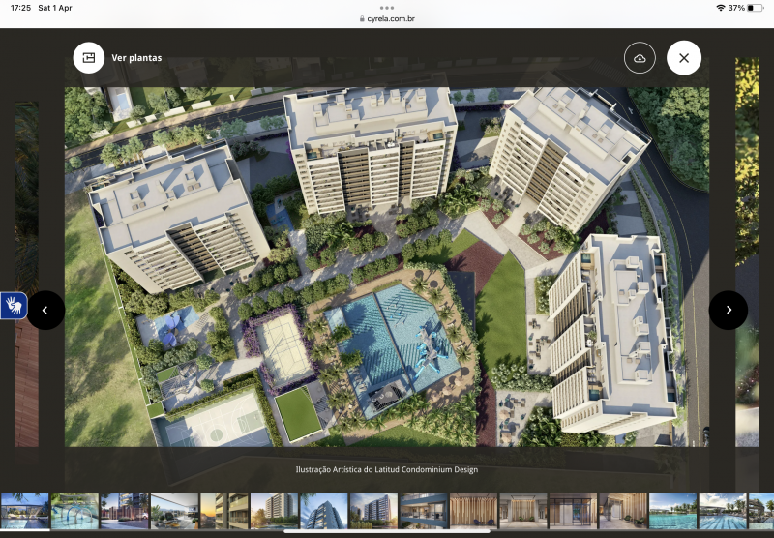The width and height of the screenshot is (774, 538).
Task: Select the lap pool with lanes thumbnail
Action: click(723, 511)
